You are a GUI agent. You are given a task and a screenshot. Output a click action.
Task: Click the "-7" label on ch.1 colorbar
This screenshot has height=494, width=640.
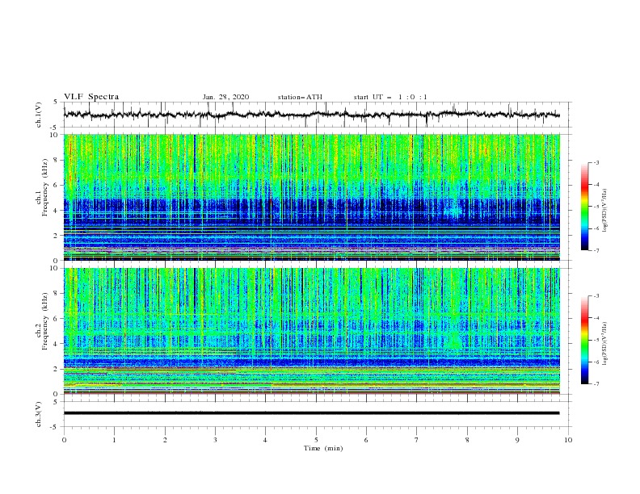(x=596, y=250)
